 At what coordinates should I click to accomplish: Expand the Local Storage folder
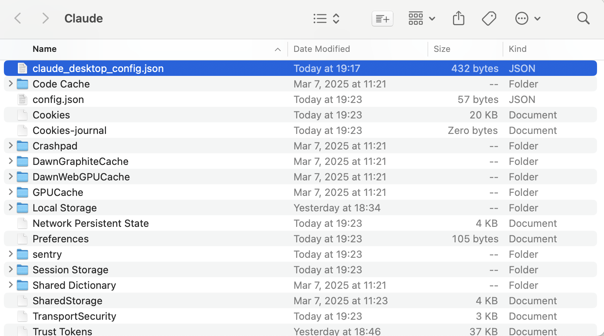click(11, 207)
